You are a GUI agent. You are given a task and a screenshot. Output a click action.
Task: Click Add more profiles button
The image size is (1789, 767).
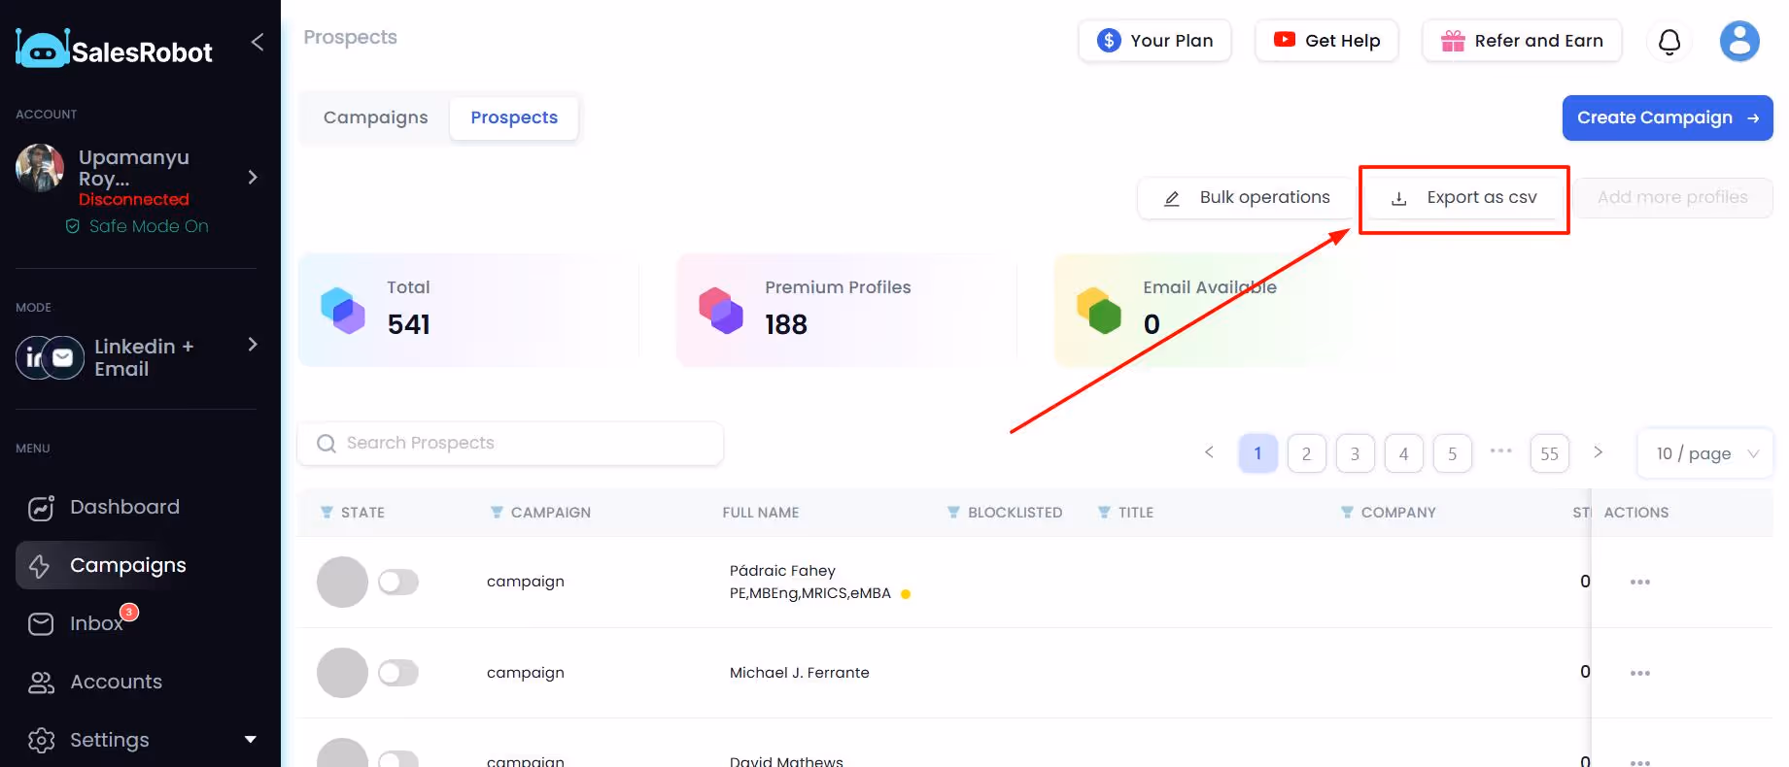pos(1672,198)
